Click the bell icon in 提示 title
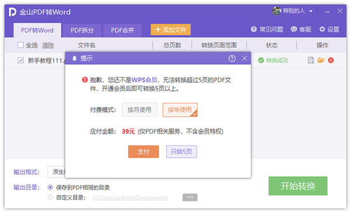 tap(74, 58)
